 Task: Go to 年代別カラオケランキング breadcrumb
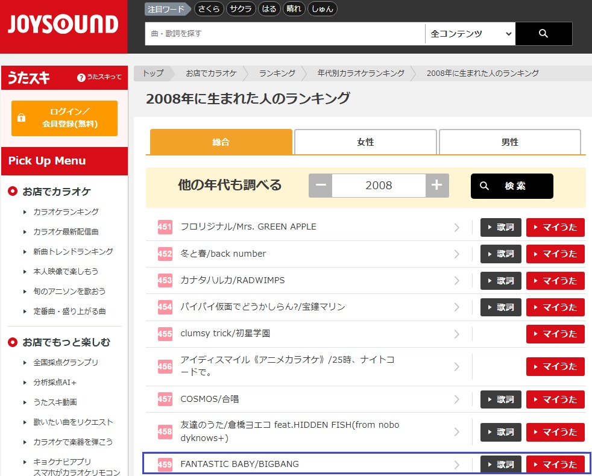click(x=361, y=74)
